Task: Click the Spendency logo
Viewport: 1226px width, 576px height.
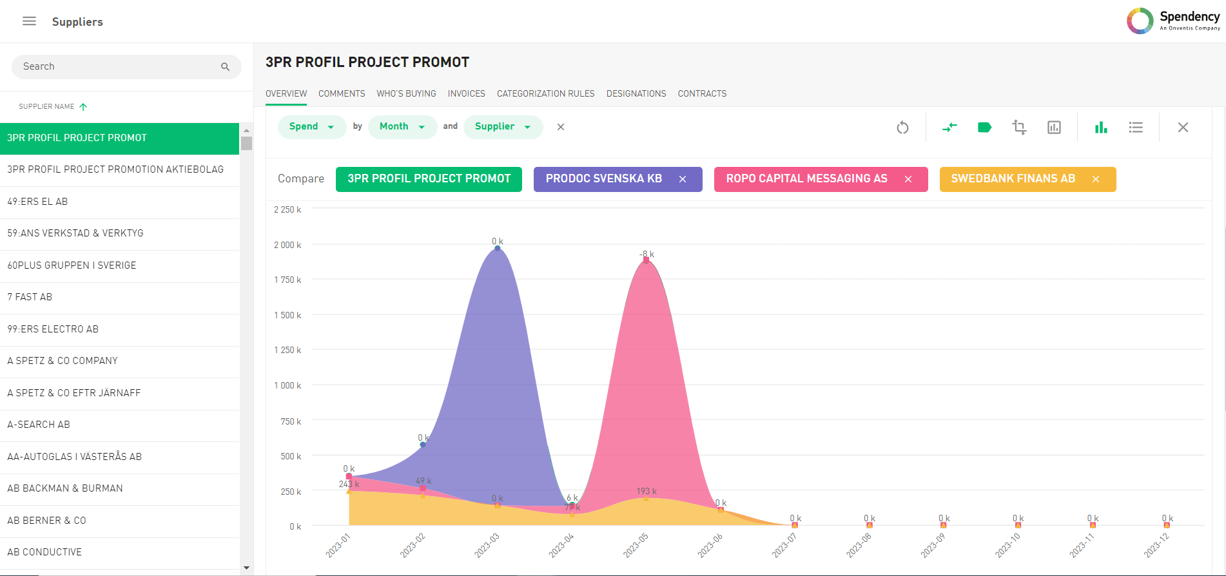Action: (1173, 21)
